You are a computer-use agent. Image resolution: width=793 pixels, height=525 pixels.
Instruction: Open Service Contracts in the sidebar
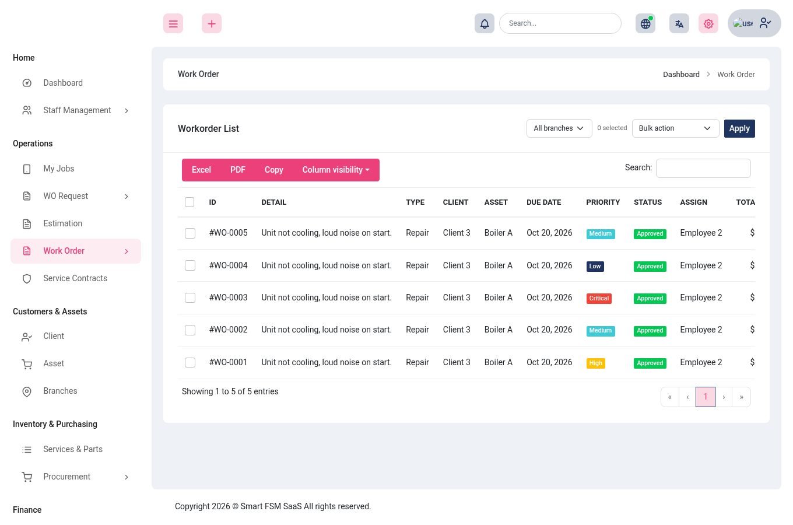point(76,278)
